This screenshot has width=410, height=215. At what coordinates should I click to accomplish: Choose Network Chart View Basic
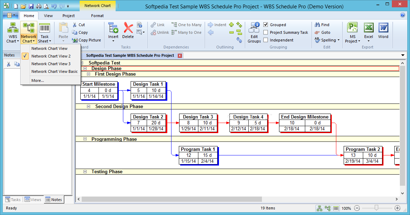click(51, 71)
